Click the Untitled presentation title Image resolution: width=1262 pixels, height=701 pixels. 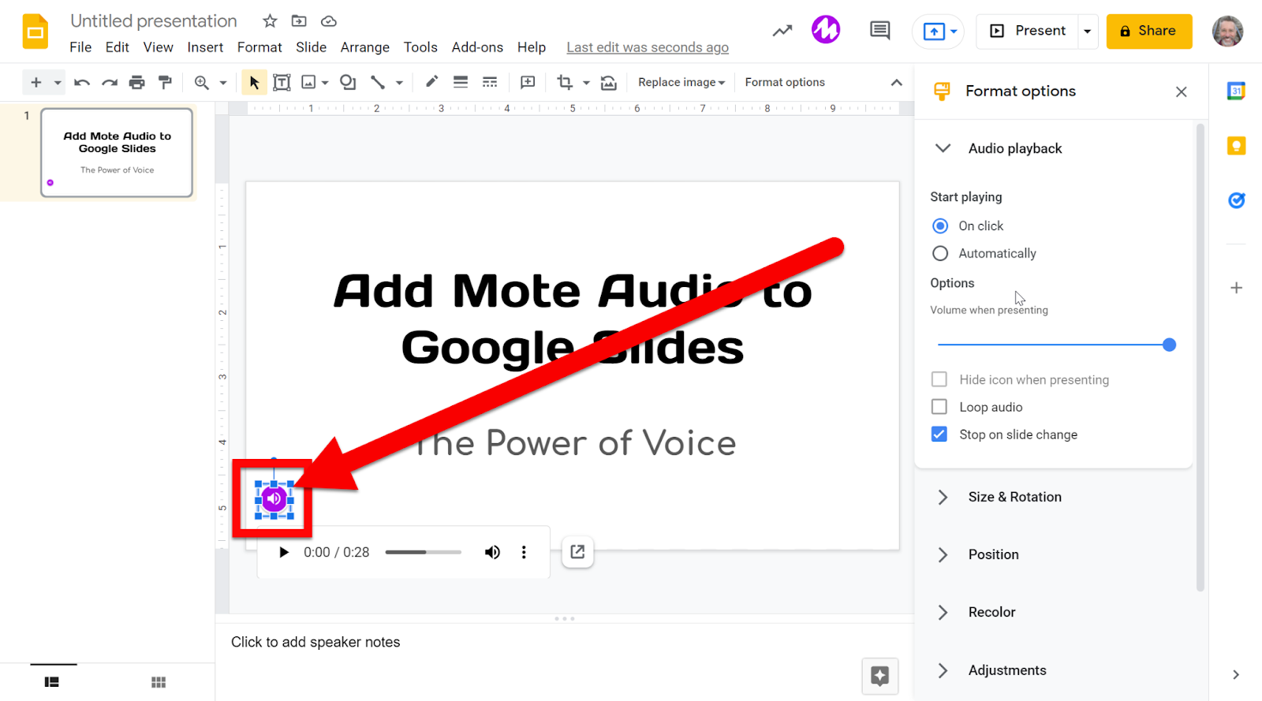tap(154, 21)
